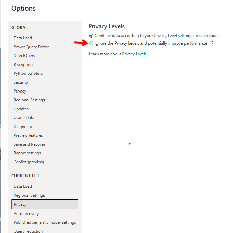Open Learn more about Privacy Levels link
This screenshot has height=233, width=248.
coord(118,54)
